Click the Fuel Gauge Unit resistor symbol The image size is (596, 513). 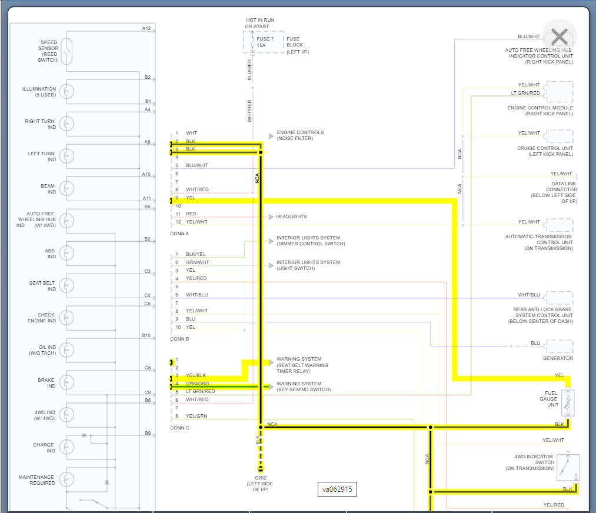click(x=568, y=403)
